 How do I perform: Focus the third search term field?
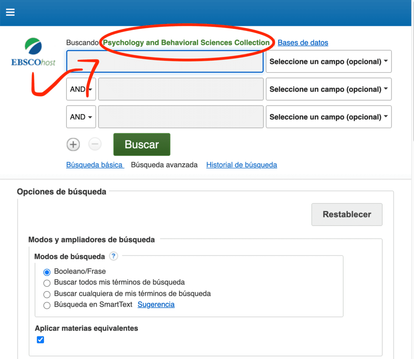tap(181, 117)
